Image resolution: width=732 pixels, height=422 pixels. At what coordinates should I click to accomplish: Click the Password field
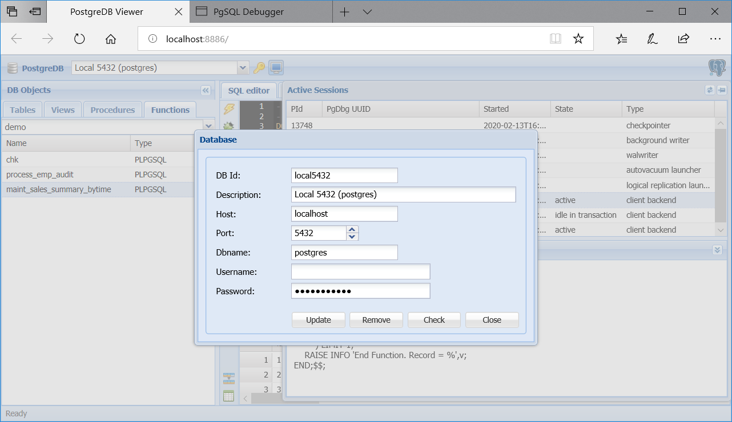click(360, 291)
